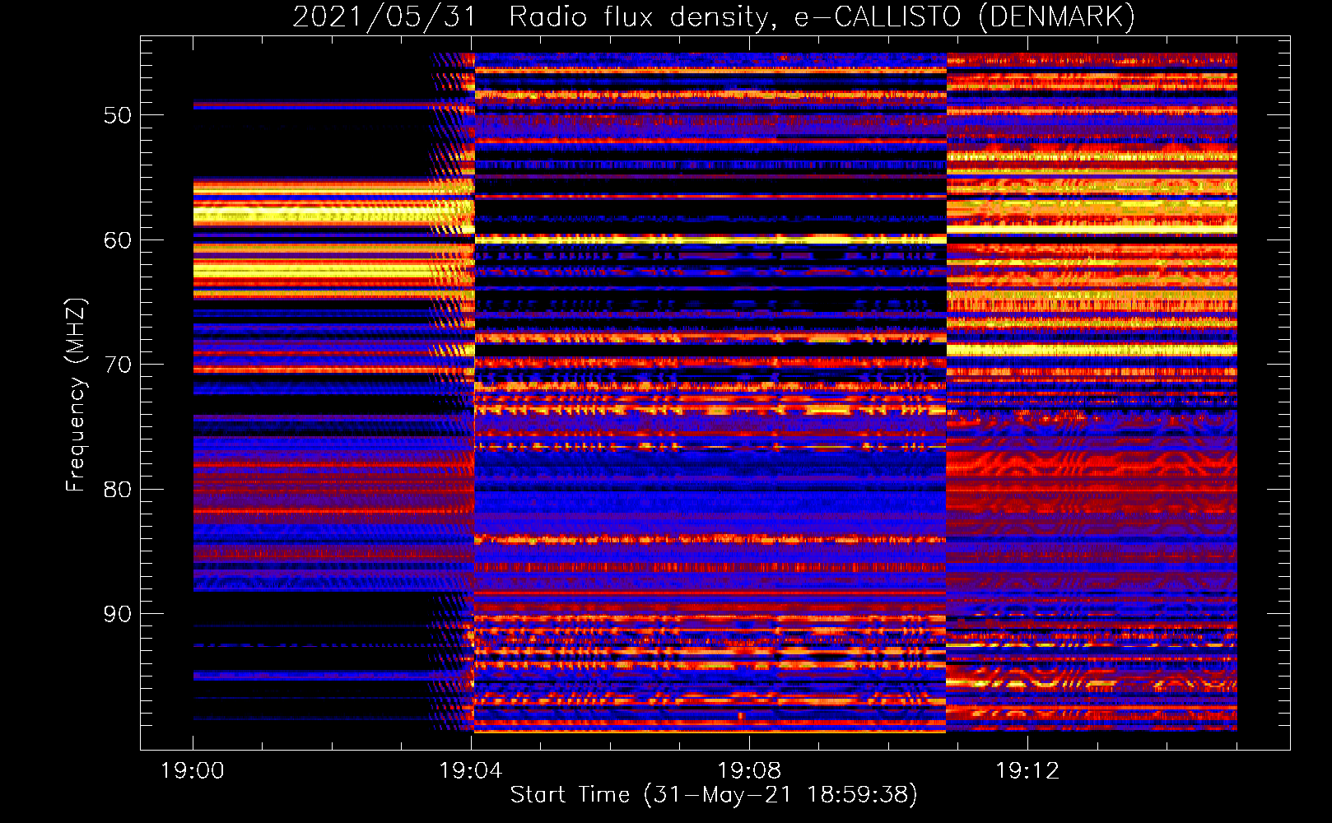Select the 70 MHz frequency axis label
Image resolution: width=1332 pixels, height=823 pixels.
click(x=118, y=365)
